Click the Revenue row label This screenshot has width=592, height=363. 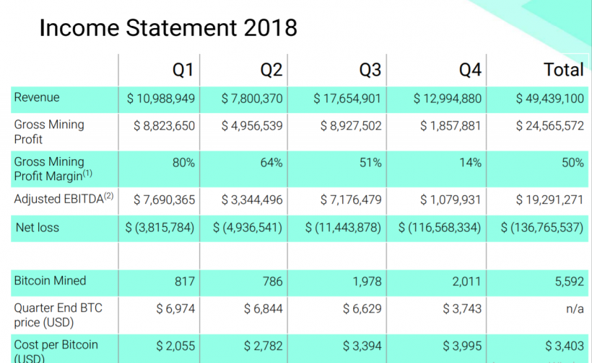(37, 98)
